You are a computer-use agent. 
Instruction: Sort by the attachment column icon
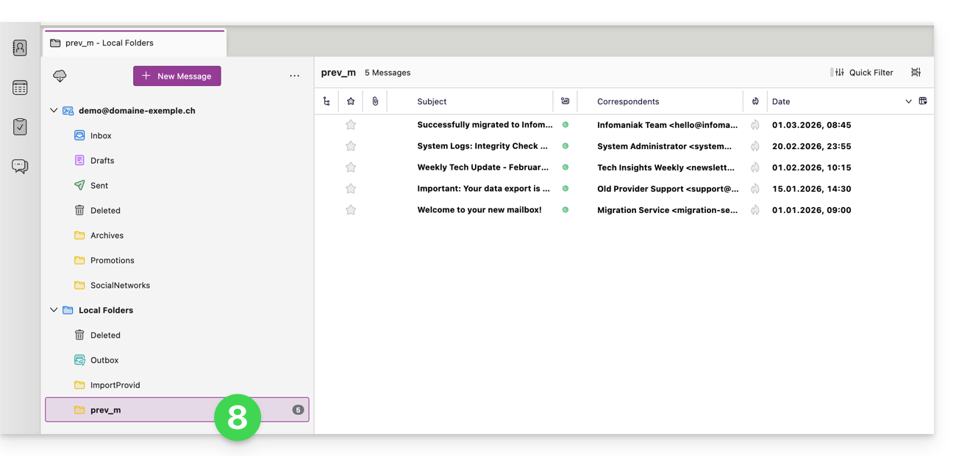click(x=375, y=101)
